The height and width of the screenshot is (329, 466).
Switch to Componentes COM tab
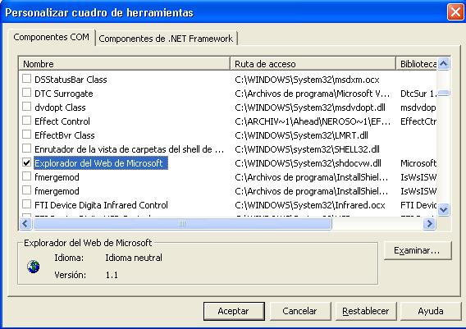click(x=51, y=37)
